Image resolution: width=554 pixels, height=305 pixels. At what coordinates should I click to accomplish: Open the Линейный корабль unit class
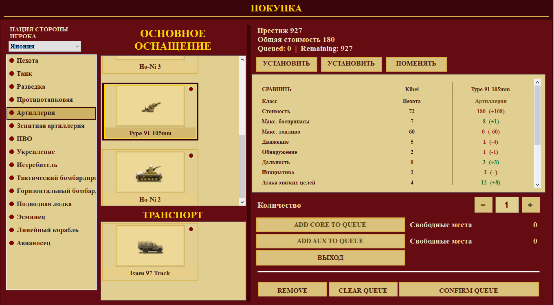click(x=51, y=230)
